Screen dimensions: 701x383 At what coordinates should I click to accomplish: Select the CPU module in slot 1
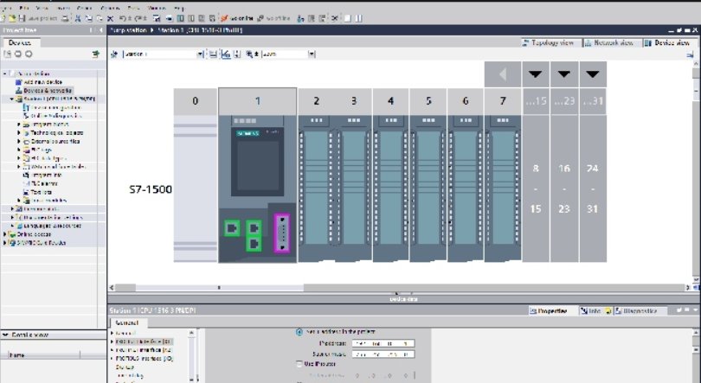pyautogui.click(x=257, y=173)
